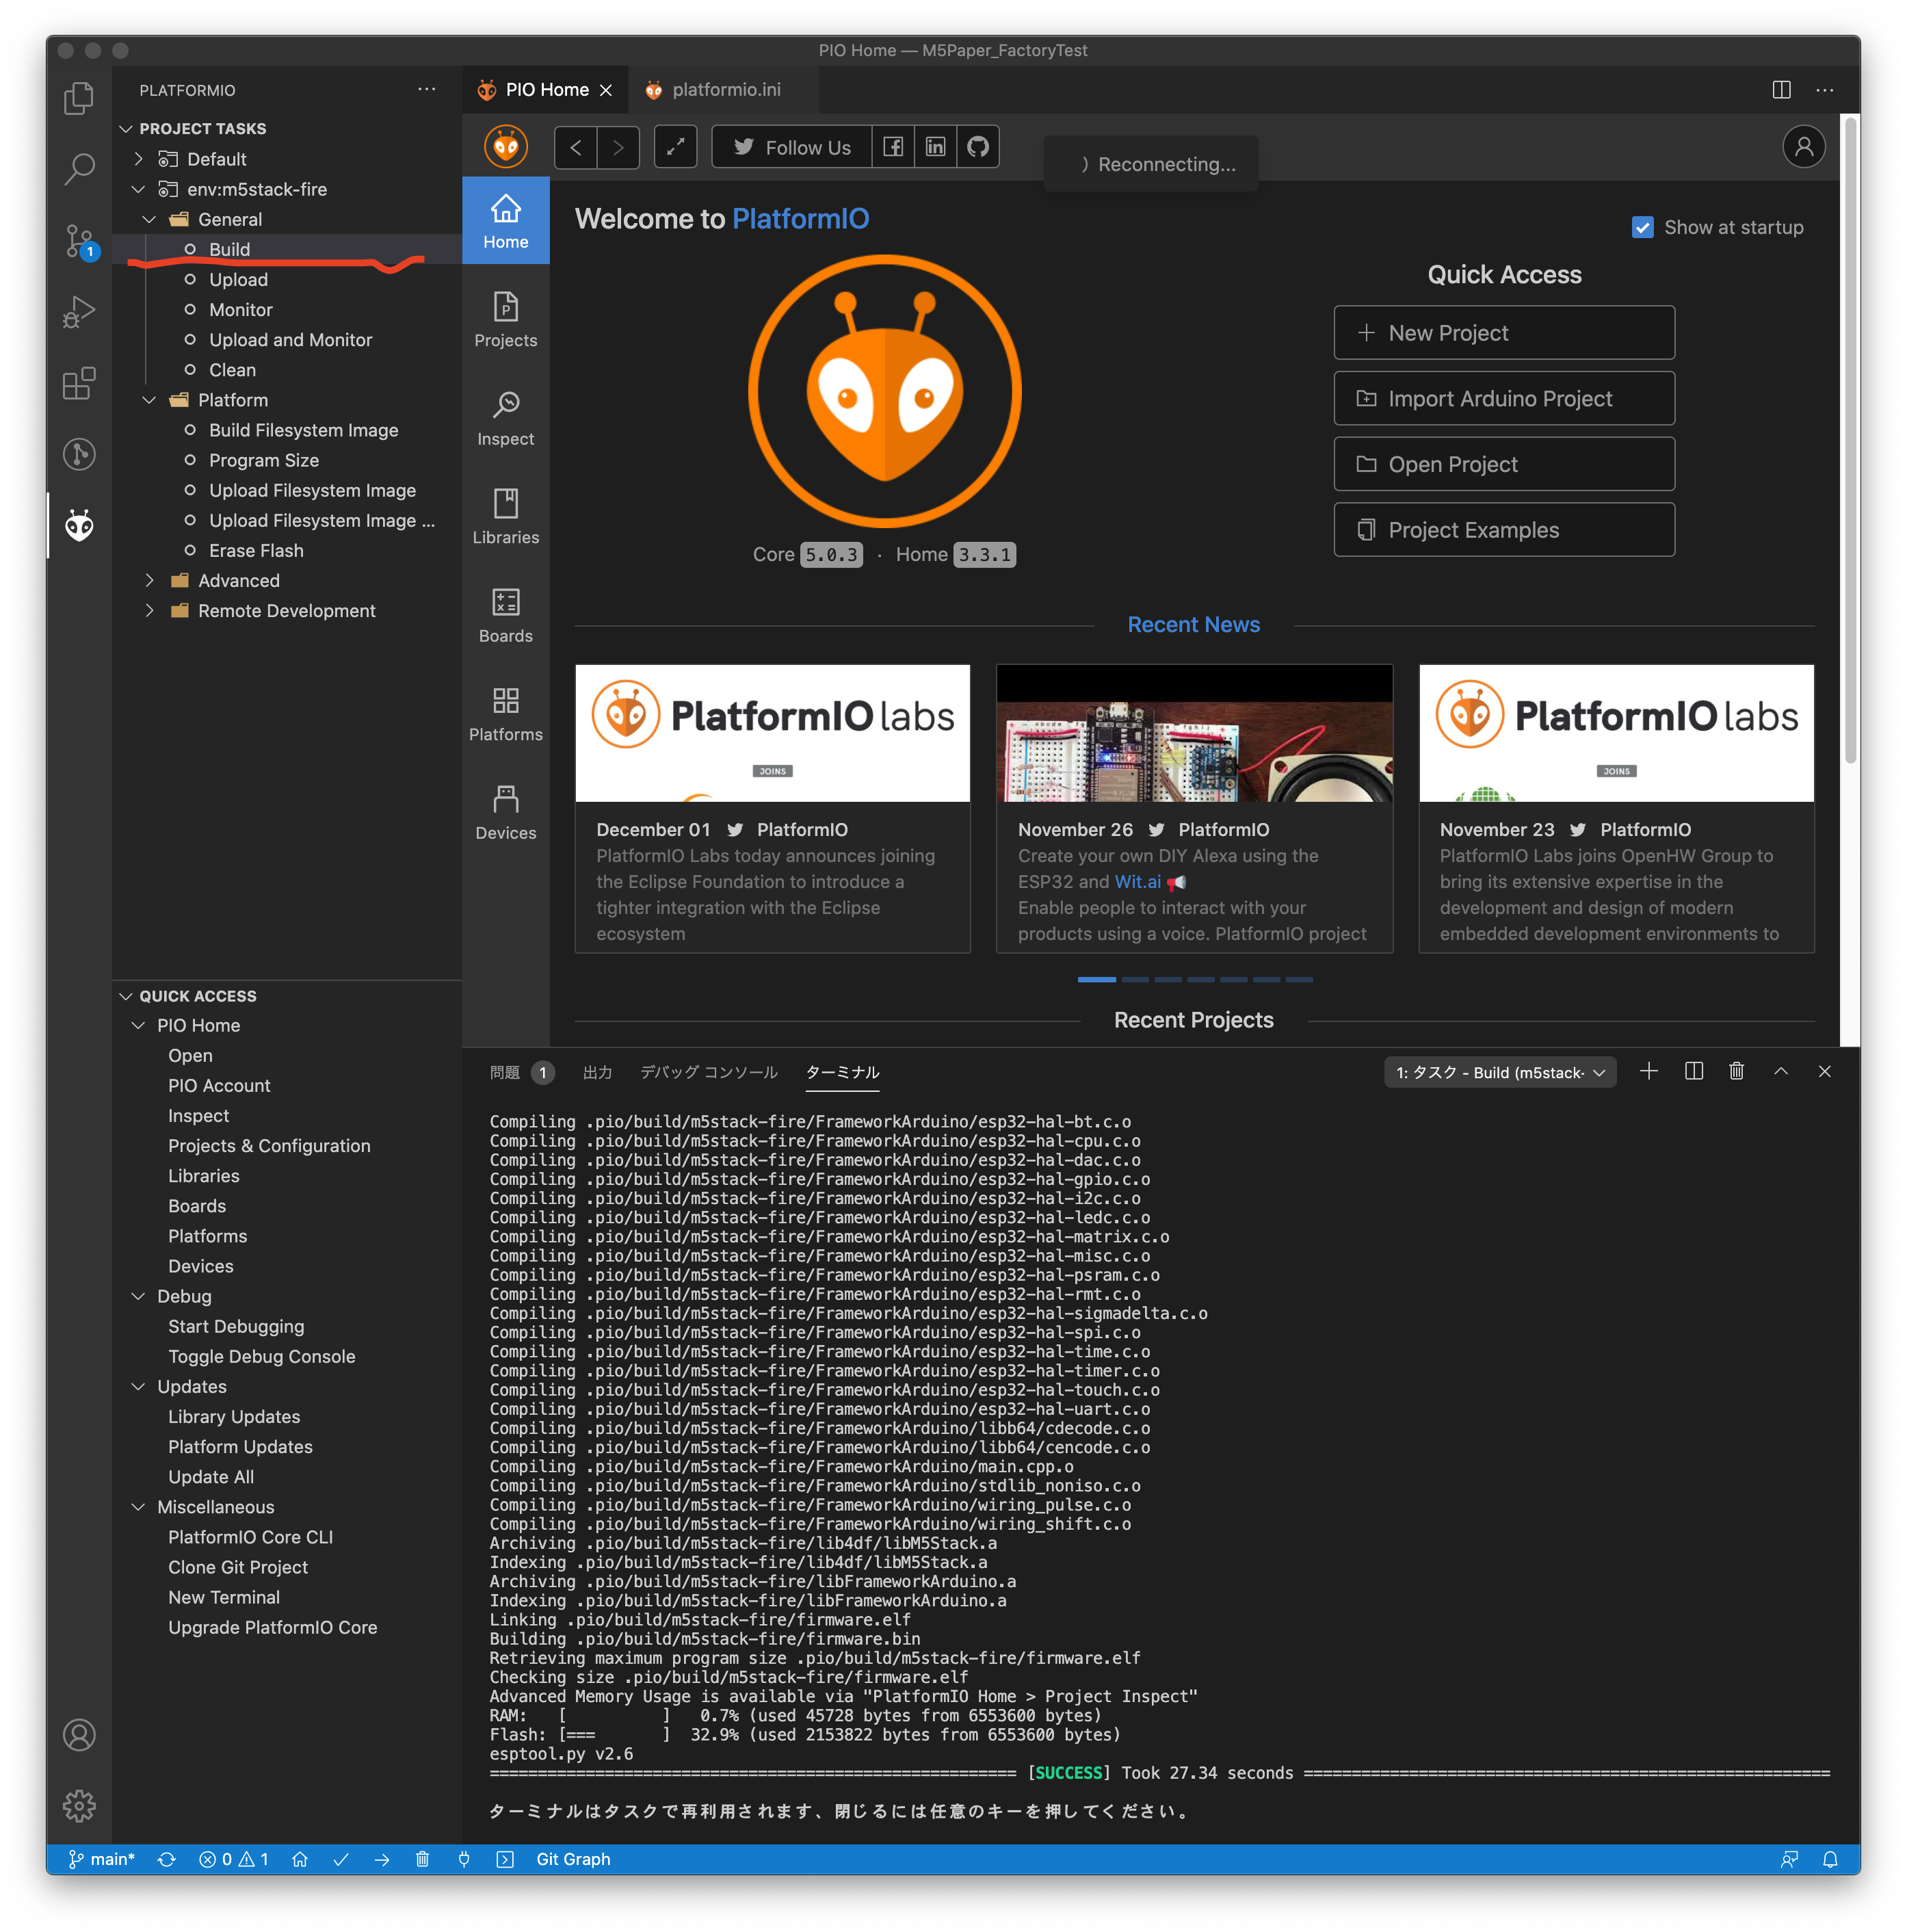Open the terminal task selector dropdown
Image resolution: width=1907 pixels, height=1932 pixels.
pyautogui.click(x=1499, y=1072)
